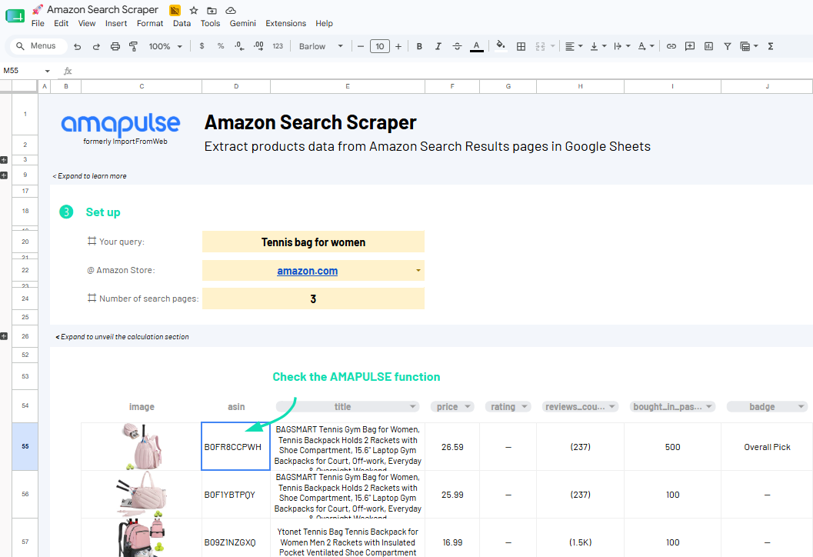
Task: Expand the row group at row 9
Action: pos(4,175)
